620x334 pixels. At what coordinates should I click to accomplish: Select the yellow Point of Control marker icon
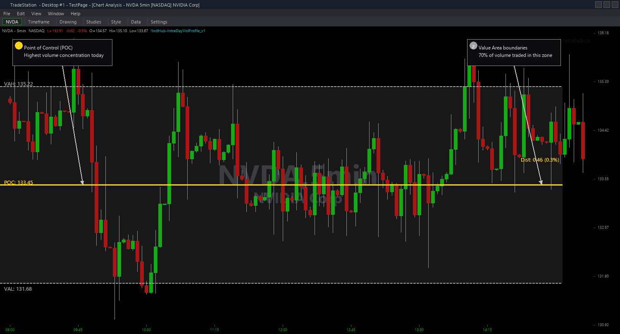[x=19, y=46]
